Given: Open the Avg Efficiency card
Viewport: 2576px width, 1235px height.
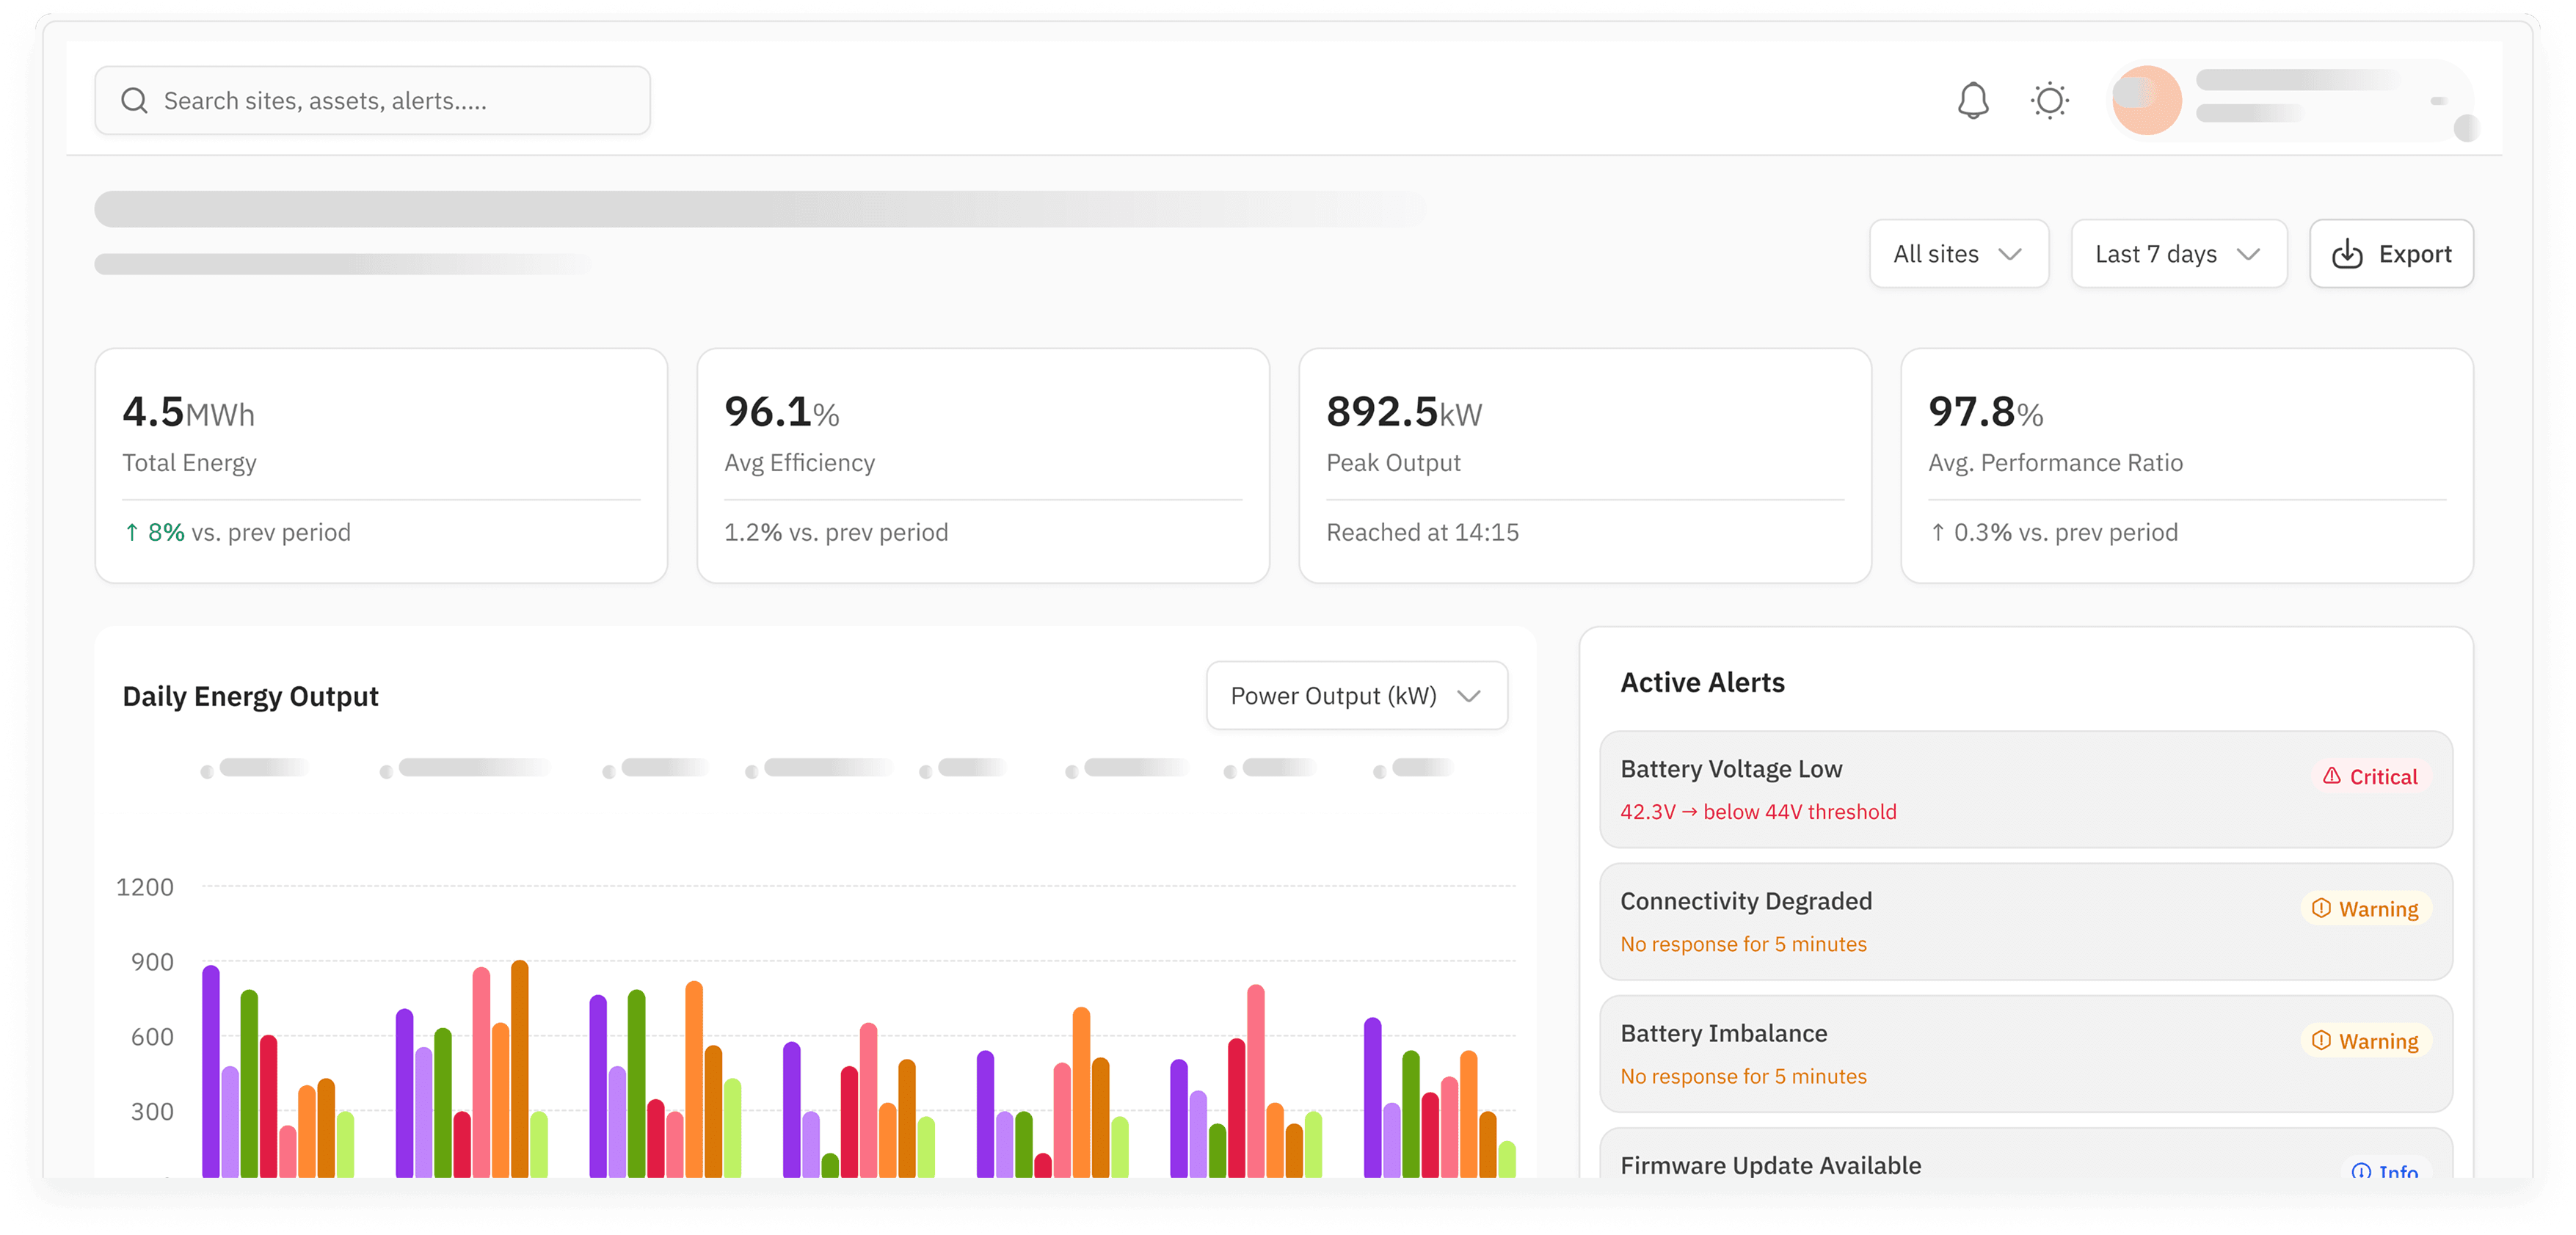Looking at the screenshot, I should click(983, 465).
